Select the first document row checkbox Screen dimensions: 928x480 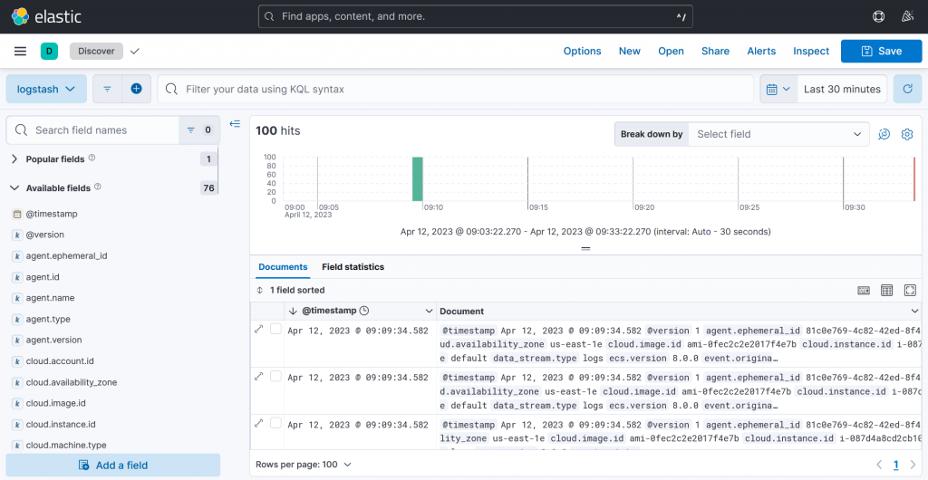(275, 329)
